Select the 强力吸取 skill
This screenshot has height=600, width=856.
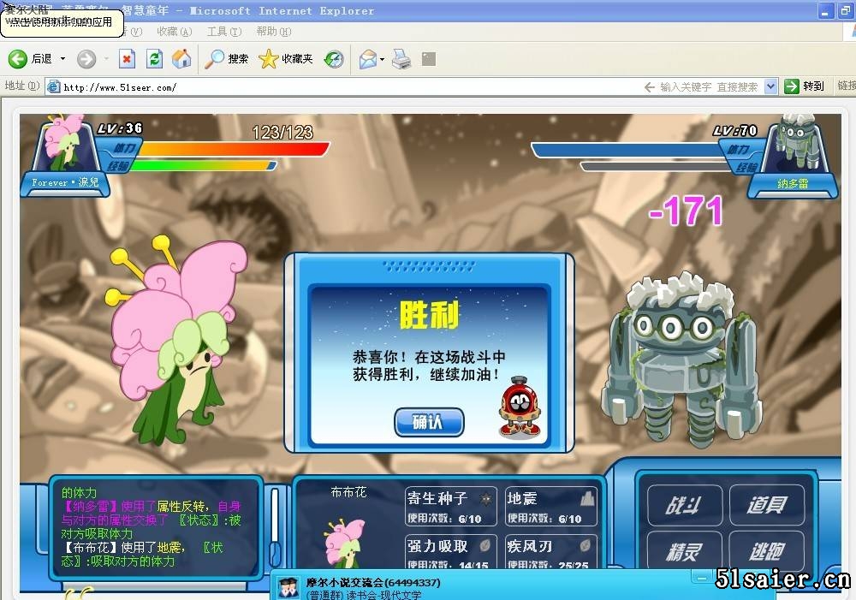pyautogui.click(x=451, y=552)
